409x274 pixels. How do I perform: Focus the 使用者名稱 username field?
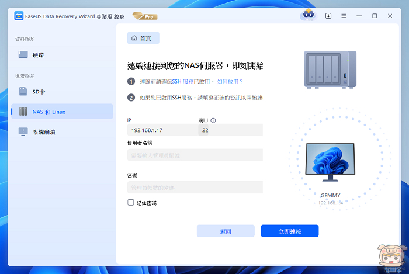pyautogui.click(x=195, y=155)
